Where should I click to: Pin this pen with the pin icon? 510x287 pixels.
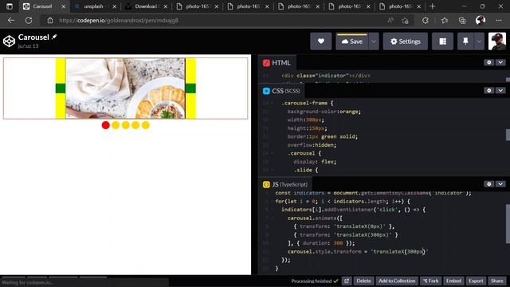pyautogui.click(x=465, y=41)
